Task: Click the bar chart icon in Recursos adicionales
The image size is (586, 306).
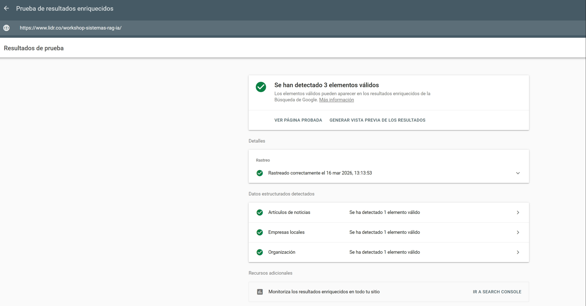Action: point(260,292)
